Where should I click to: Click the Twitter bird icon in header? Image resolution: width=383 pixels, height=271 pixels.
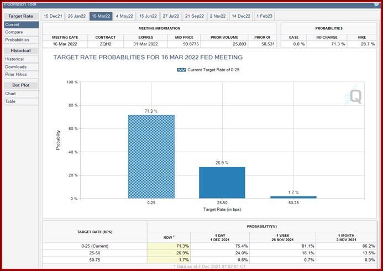(x=377, y=4)
